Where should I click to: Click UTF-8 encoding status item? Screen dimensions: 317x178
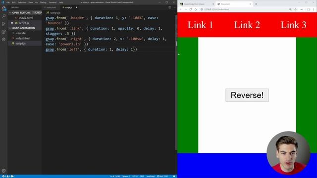[x=135, y=177]
